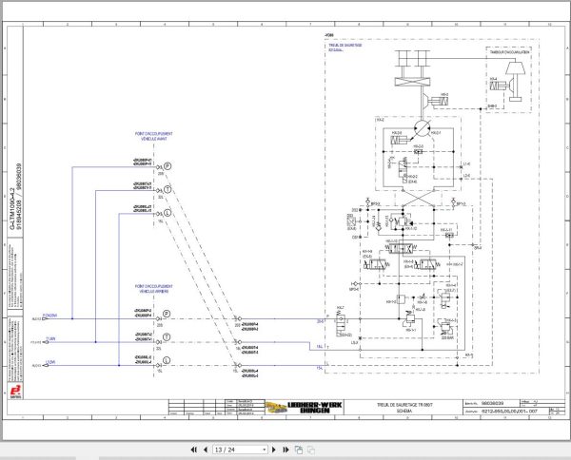
Task: Click the accumulator drum trapezoid symbol
Action: tap(515, 68)
